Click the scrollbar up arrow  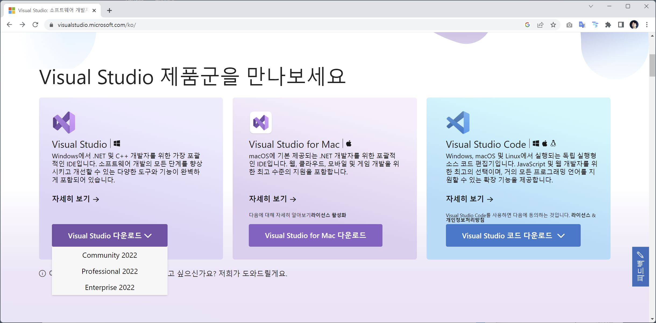[x=652, y=36]
